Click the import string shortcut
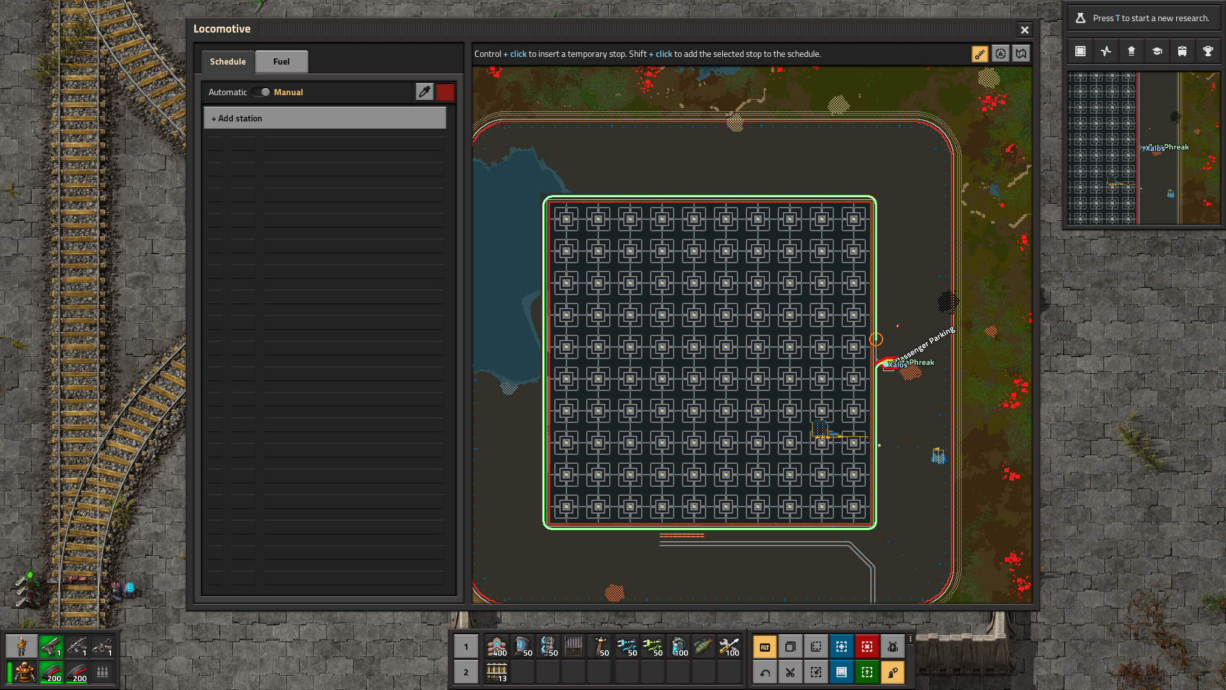The height and width of the screenshot is (690, 1226). pos(815,672)
